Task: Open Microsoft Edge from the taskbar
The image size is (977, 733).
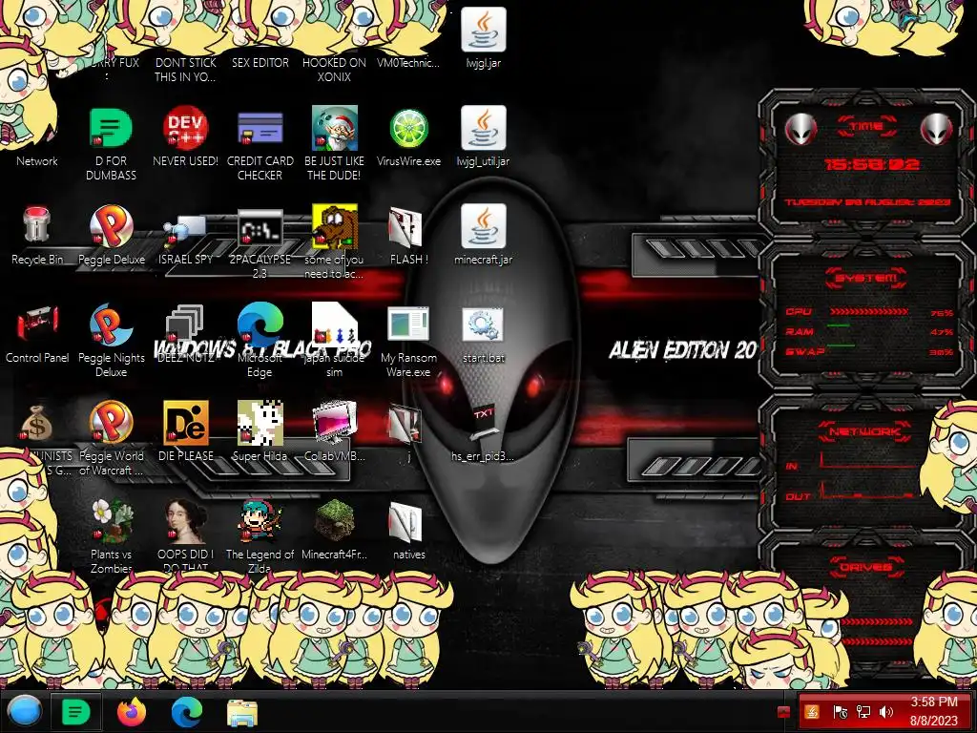Action: (x=187, y=712)
